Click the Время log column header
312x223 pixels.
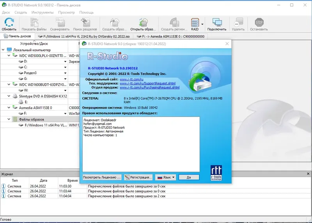click(x=73, y=180)
